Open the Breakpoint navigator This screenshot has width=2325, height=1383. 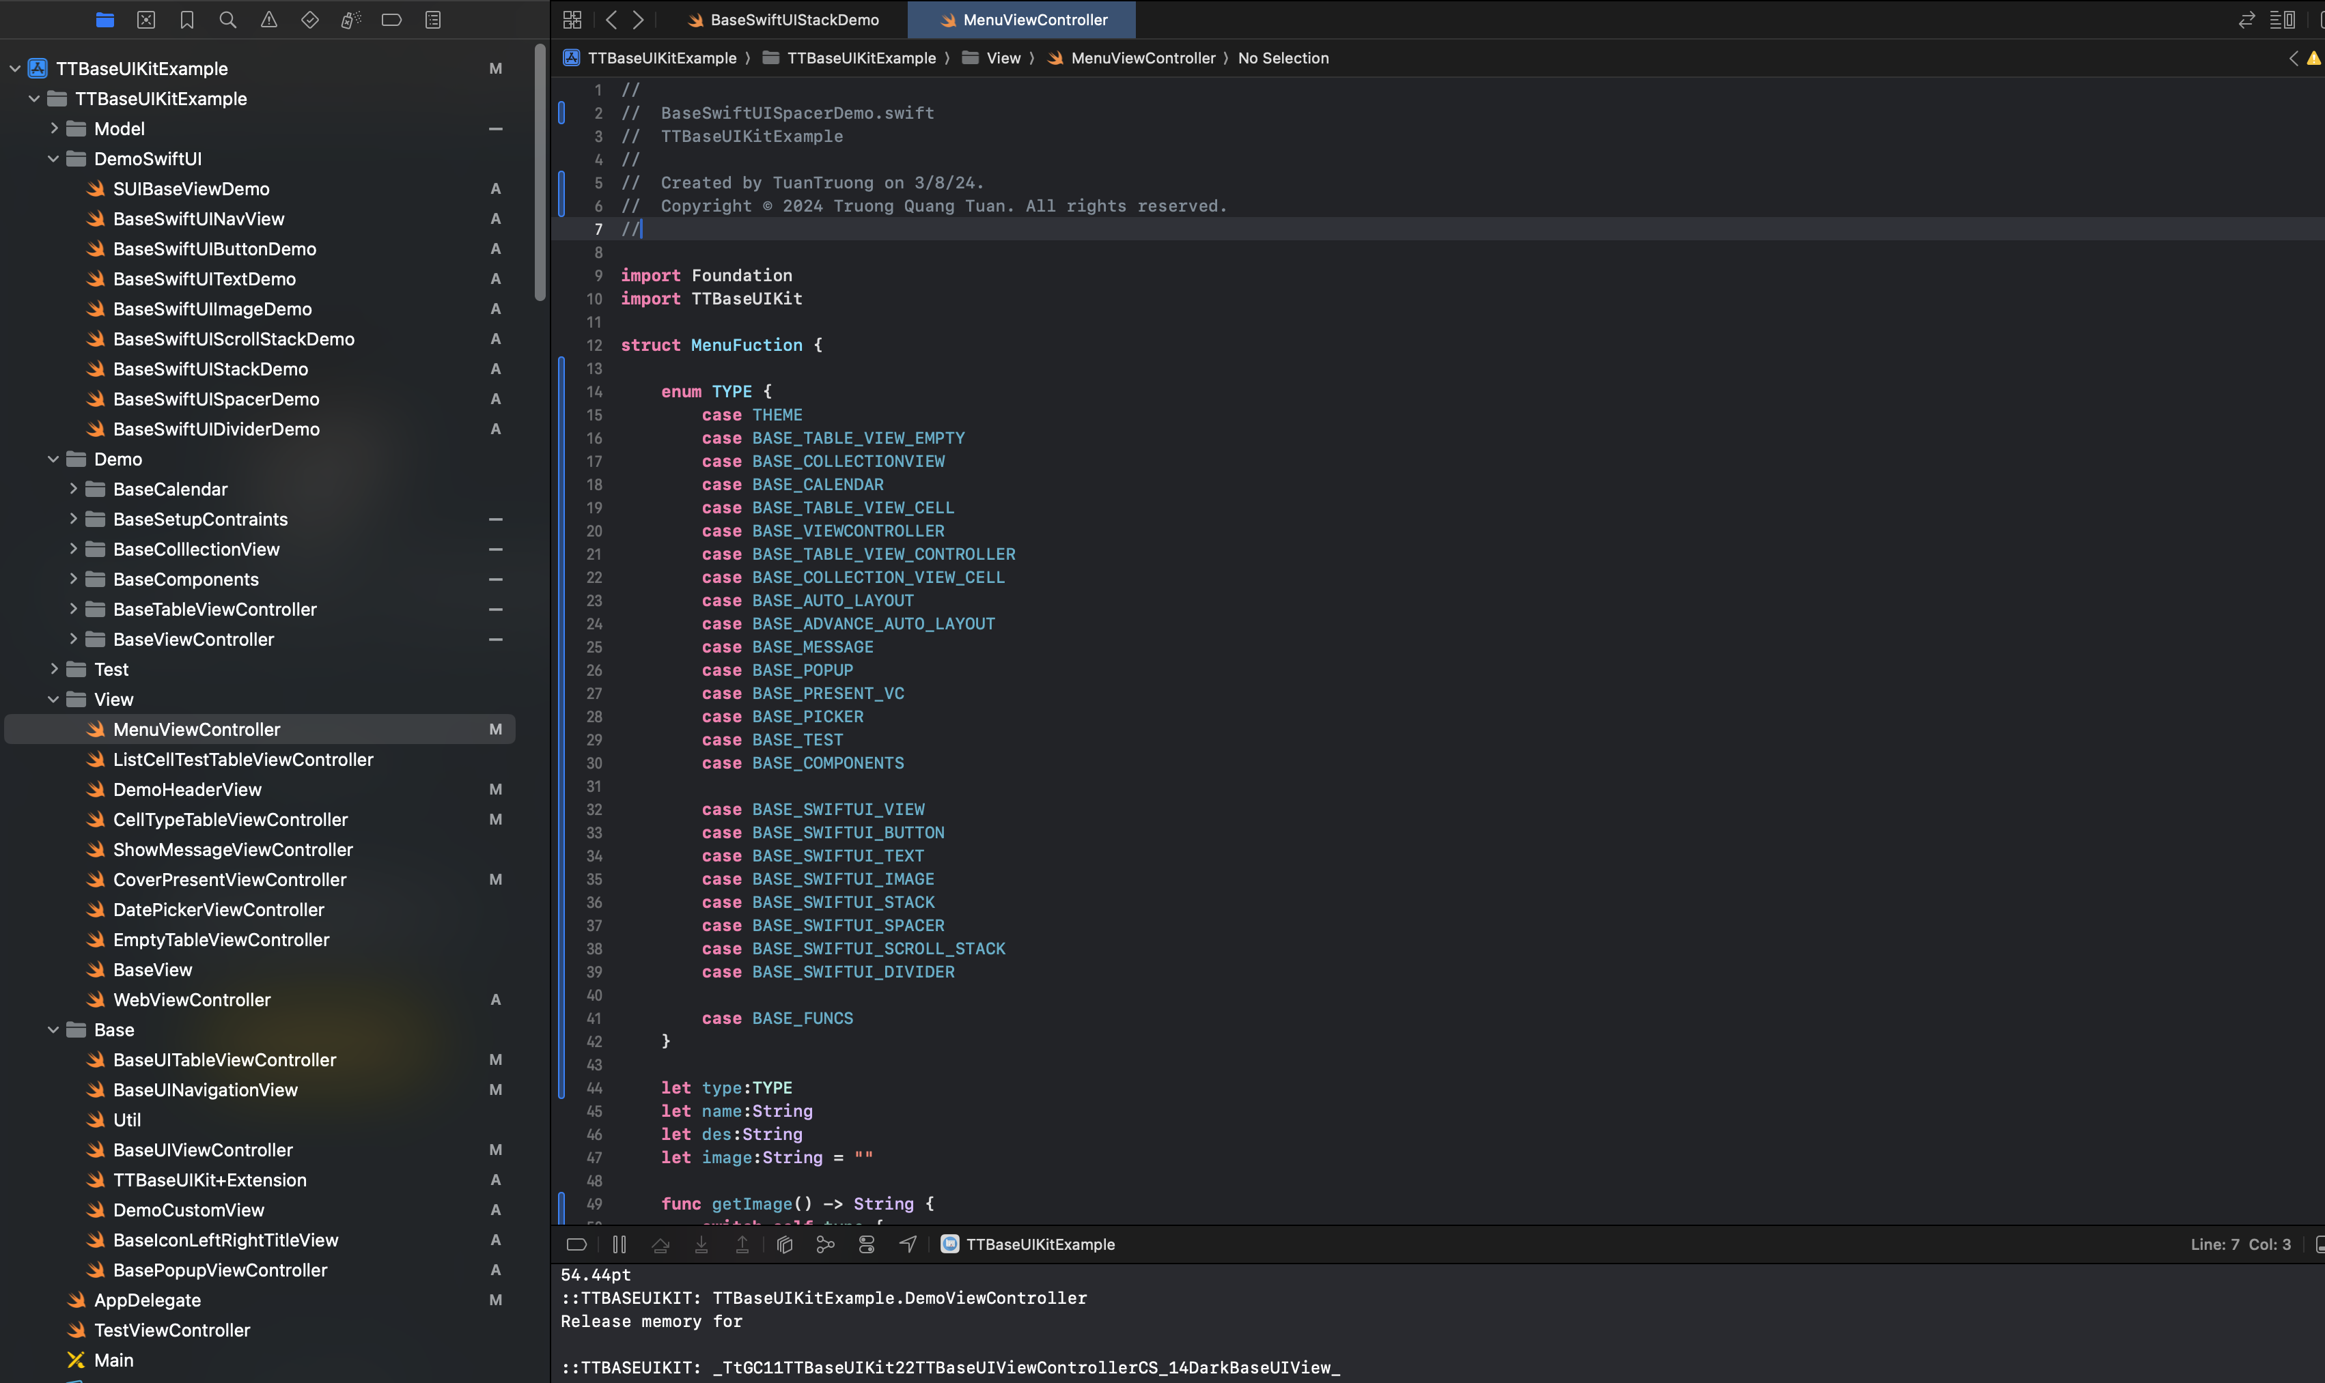coord(391,20)
